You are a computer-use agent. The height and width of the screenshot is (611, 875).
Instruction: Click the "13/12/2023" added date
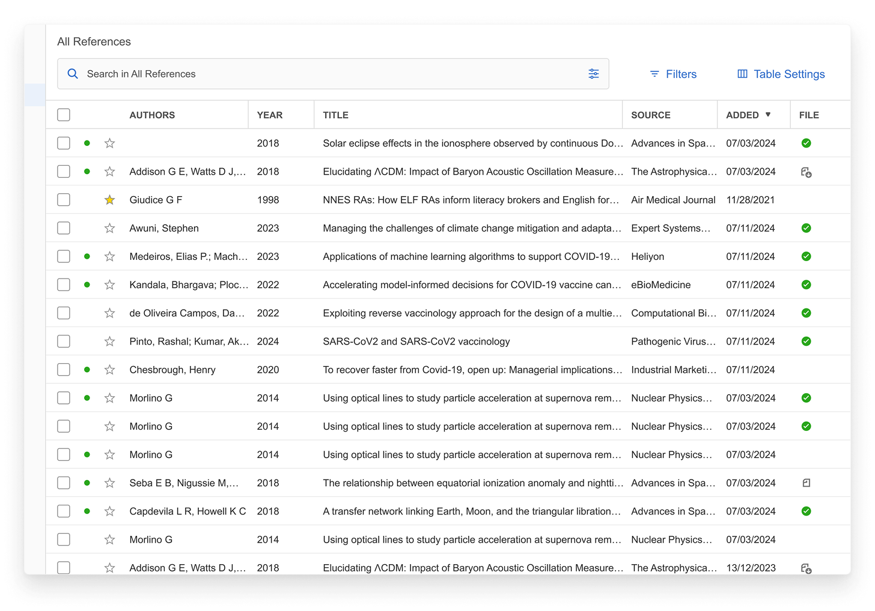click(x=751, y=568)
